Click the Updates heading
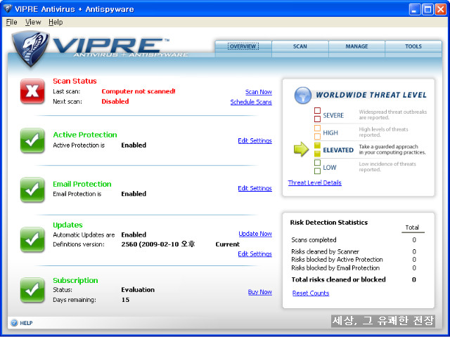Viewport: 450px width, 337px height. 67,225
